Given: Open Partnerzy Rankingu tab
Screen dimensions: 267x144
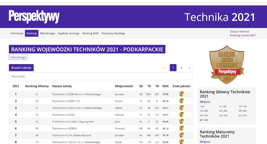Looking at the screenshot, I should pyautogui.click(x=113, y=33).
